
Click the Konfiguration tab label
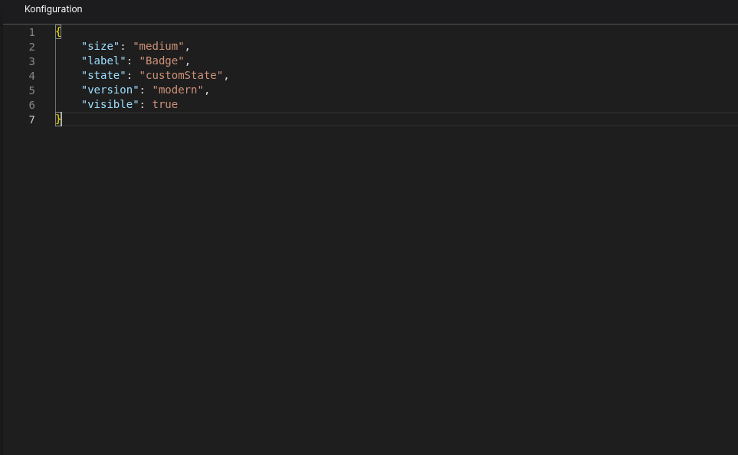(53, 9)
